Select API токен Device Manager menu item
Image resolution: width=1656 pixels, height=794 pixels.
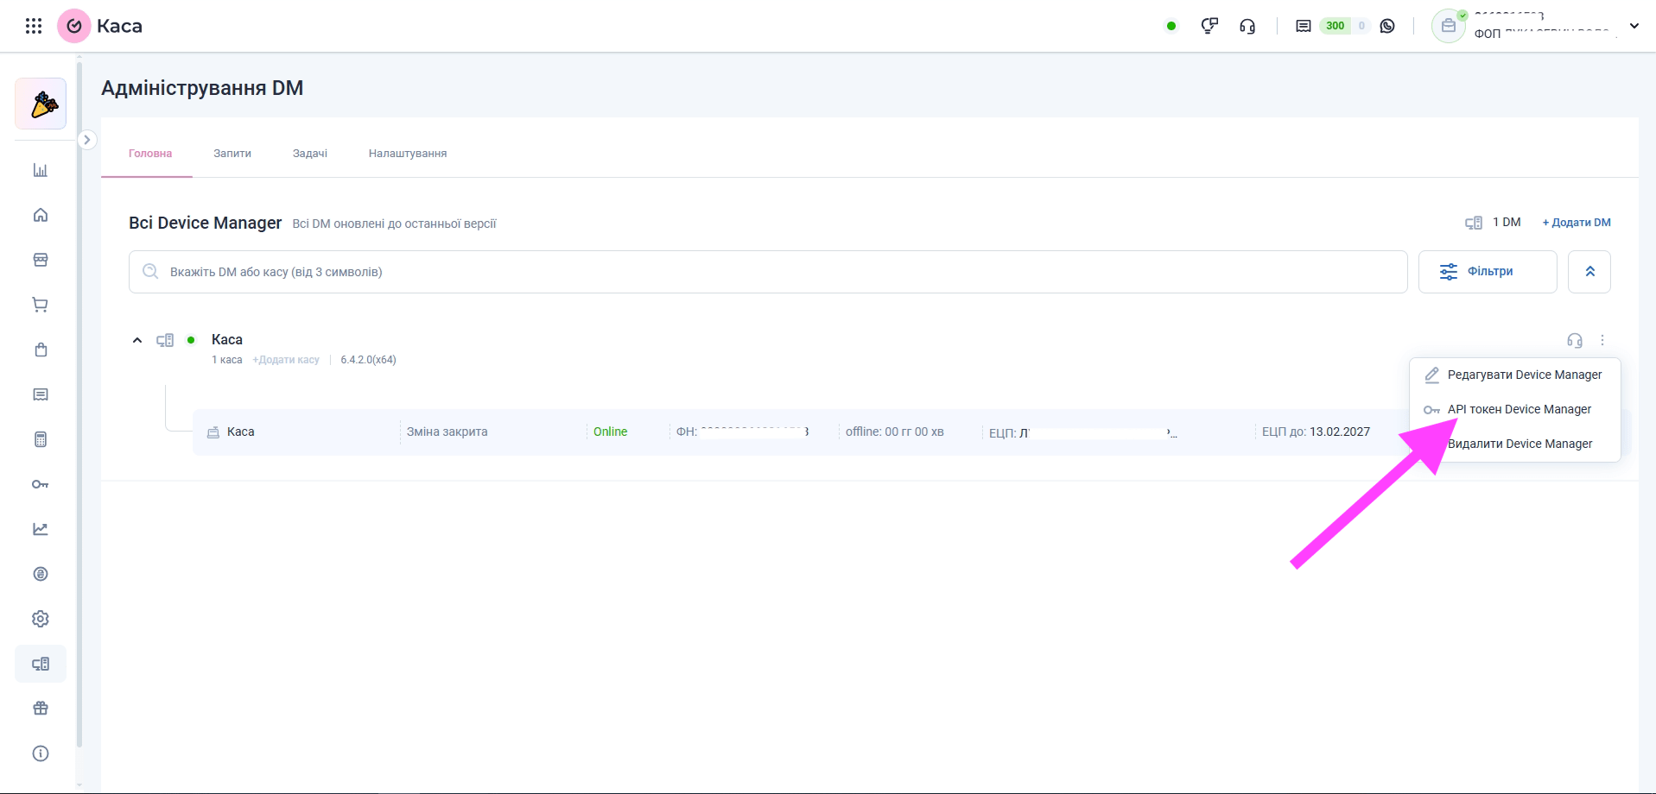[x=1519, y=409]
